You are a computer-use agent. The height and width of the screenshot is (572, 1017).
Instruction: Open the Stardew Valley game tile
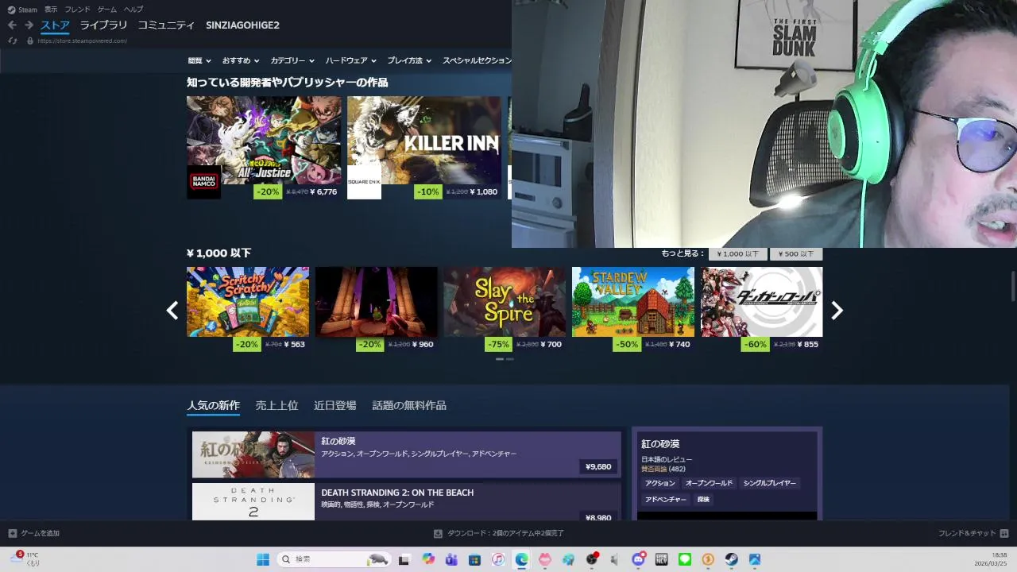[633, 301]
